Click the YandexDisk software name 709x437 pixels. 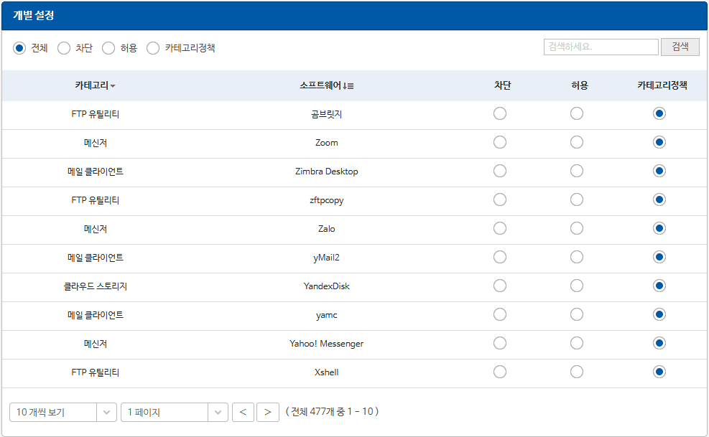click(x=326, y=286)
